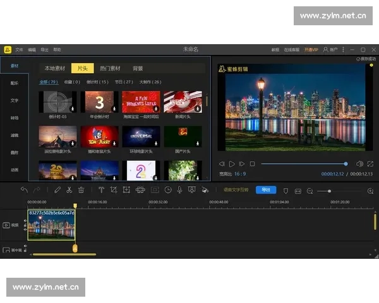Start voiceover with microphone icon
The image size is (379, 303).
(x=179, y=190)
